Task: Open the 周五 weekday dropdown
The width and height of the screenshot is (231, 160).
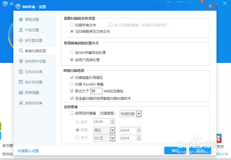Action: (x=104, y=130)
